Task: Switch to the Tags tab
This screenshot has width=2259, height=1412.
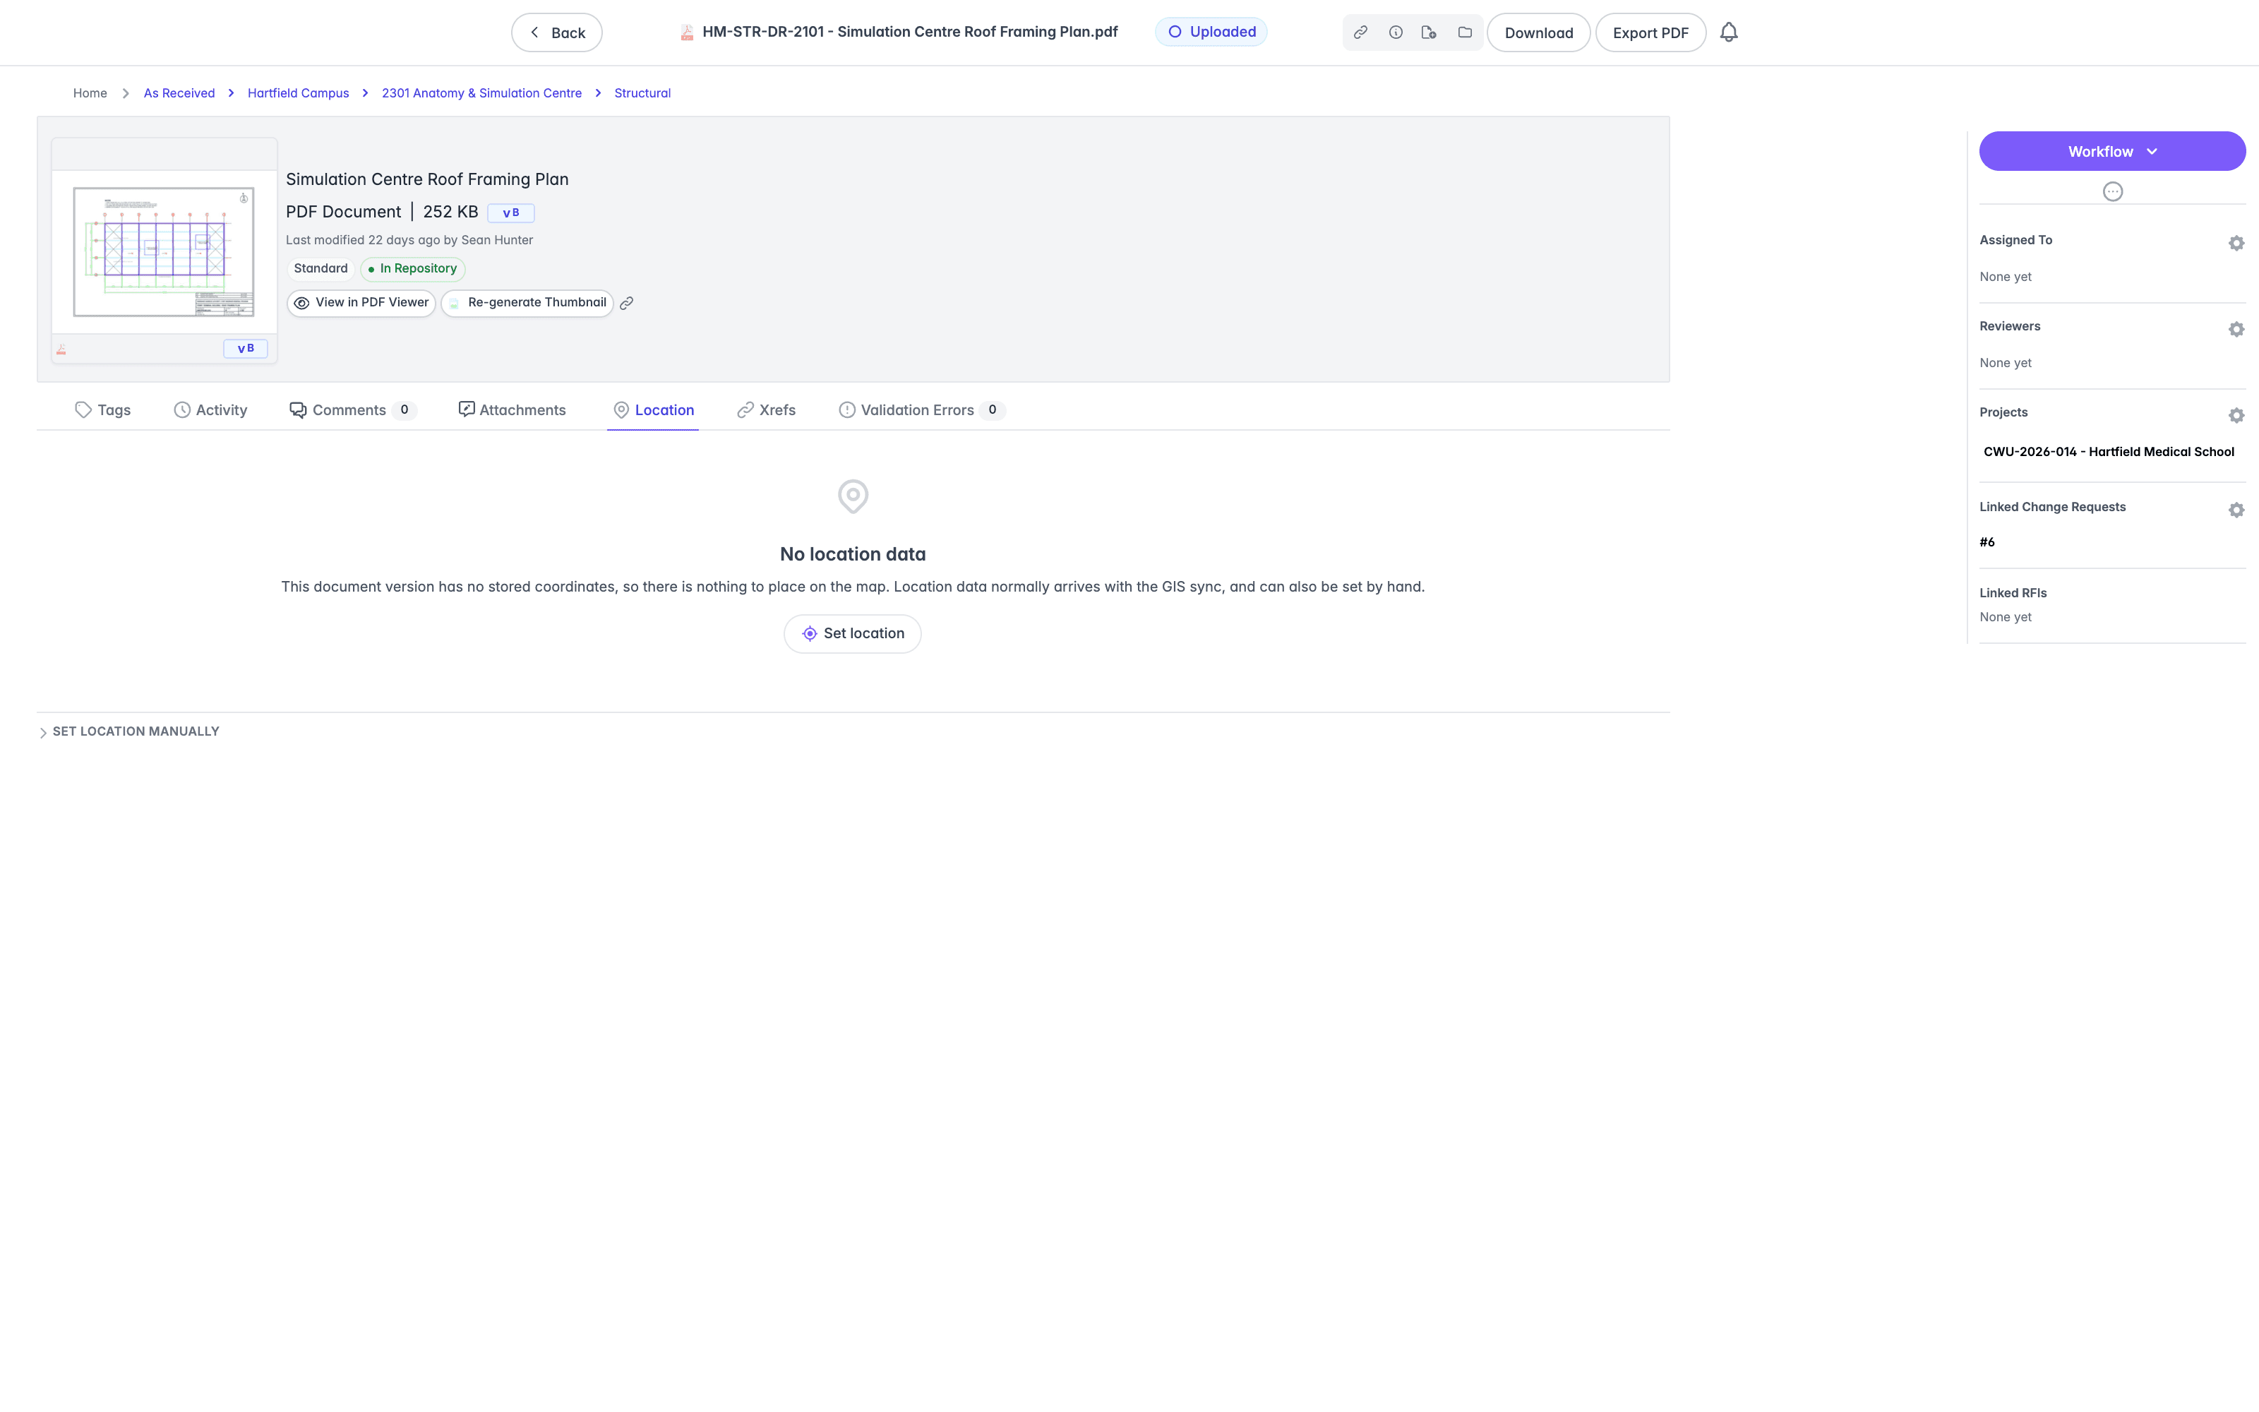Action: (x=102, y=410)
